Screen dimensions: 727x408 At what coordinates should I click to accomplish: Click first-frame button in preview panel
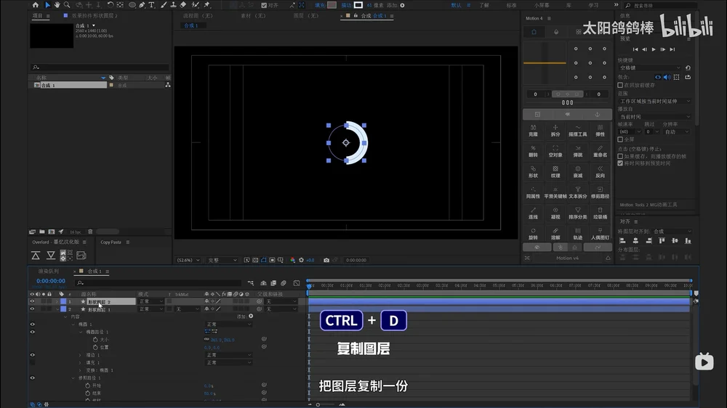(x=635, y=49)
